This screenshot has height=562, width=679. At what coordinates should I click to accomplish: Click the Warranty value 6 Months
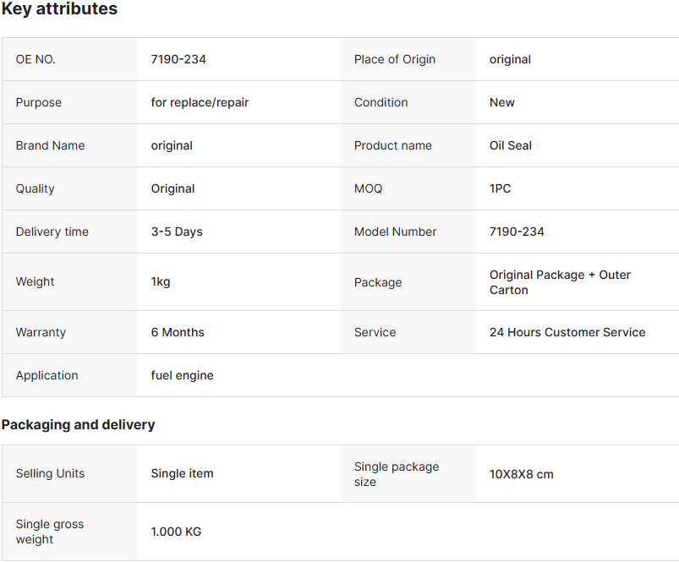pos(178,332)
